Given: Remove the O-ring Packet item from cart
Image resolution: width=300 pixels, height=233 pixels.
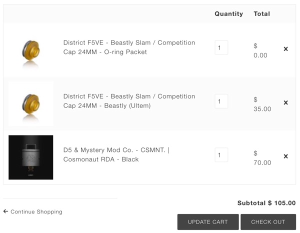Looking at the screenshot, I should pos(285,49).
